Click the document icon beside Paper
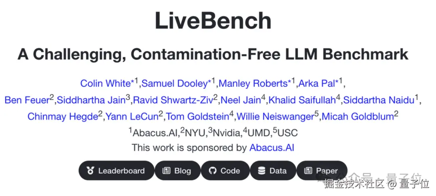The image size is (436, 196). coord(308,171)
